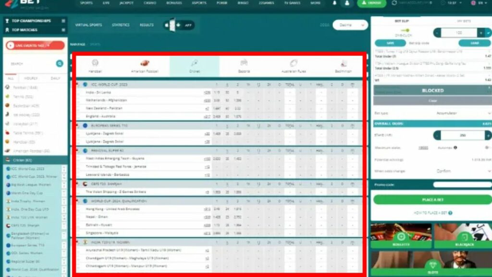The image size is (492, 277).
Task: Switch to the Bet Slip tab
Action: click(x=401, y=21)
